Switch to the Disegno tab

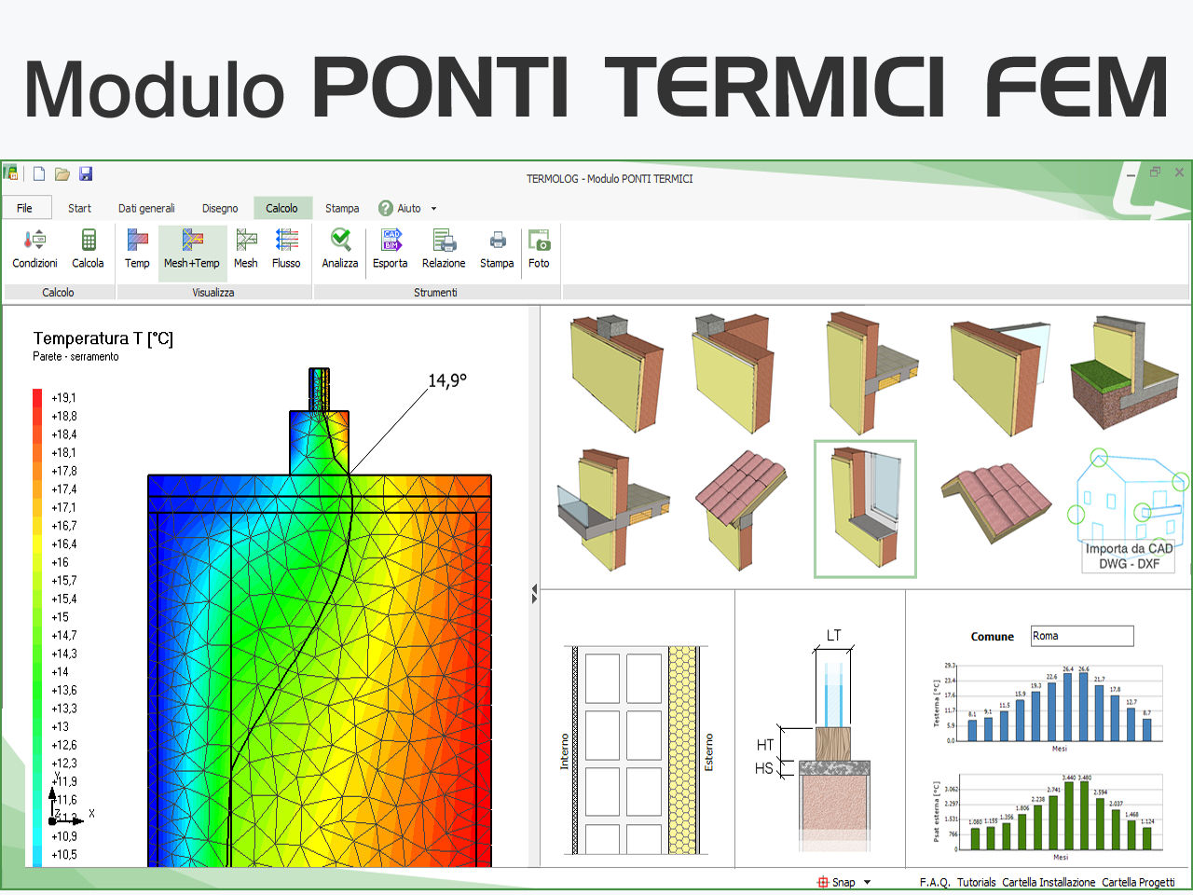pyautogui.click(x=220, y=207)
